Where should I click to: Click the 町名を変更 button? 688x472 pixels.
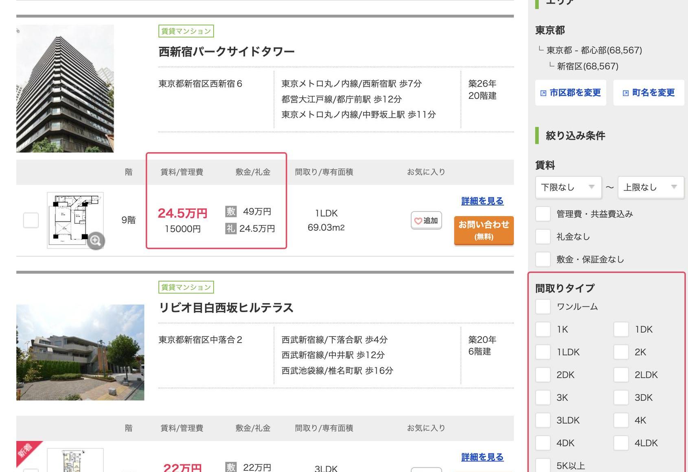coord(649,93)
